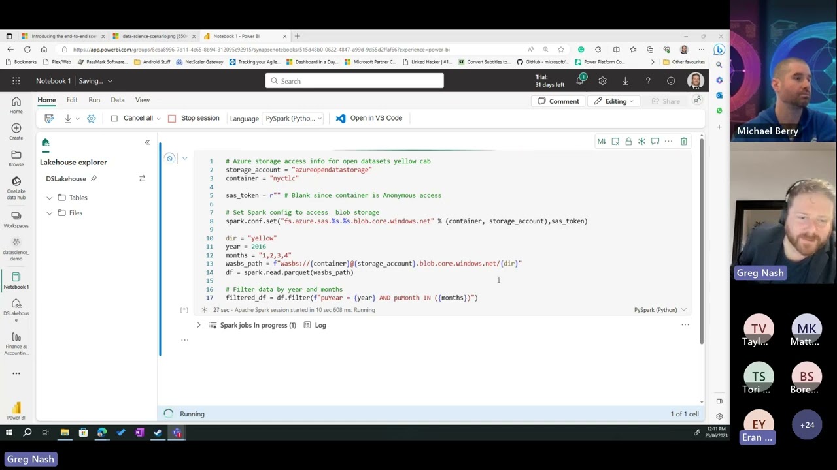Open View ribbon tab

point(143,100)
